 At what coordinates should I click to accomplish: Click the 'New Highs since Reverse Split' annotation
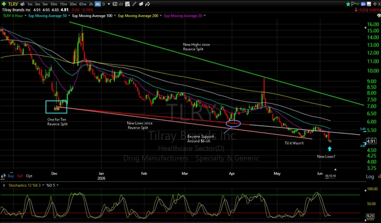pyautogui.click(x=196, y=47)
